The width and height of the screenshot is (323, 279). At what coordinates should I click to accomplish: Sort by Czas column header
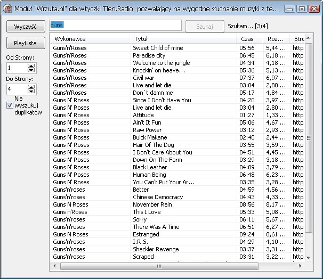coord(248,39)
